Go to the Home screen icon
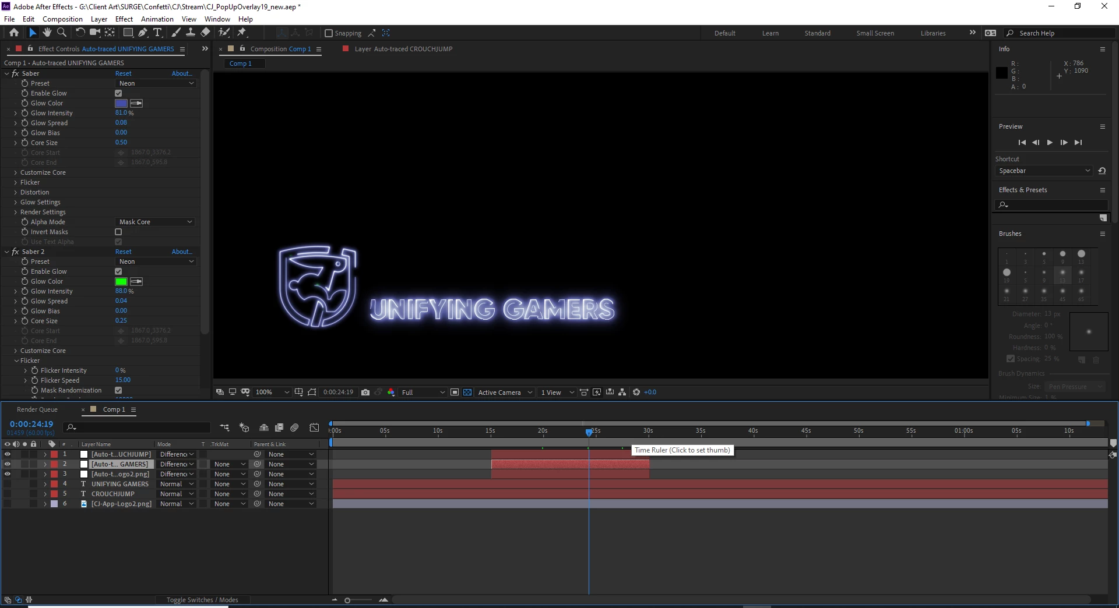The image size is (1119, 608). coord(14,33)
